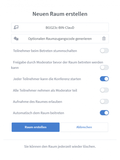Click the 'Aufnahme des Raumes erlauben' label text
The image size is (120, 160).
point(37,102)
